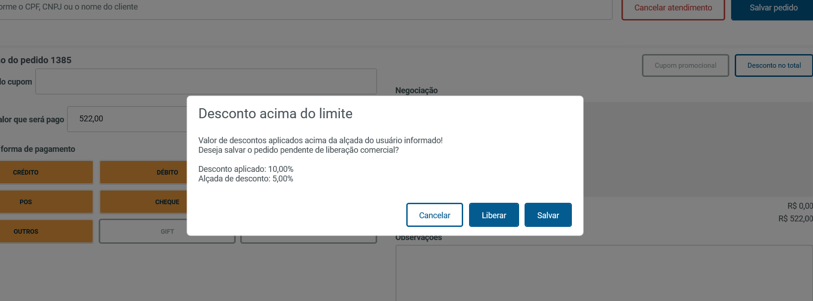Viewport: 813px width, 301px height.
Task: Click the Desconto acima do limite title
Action: [275, 114]
